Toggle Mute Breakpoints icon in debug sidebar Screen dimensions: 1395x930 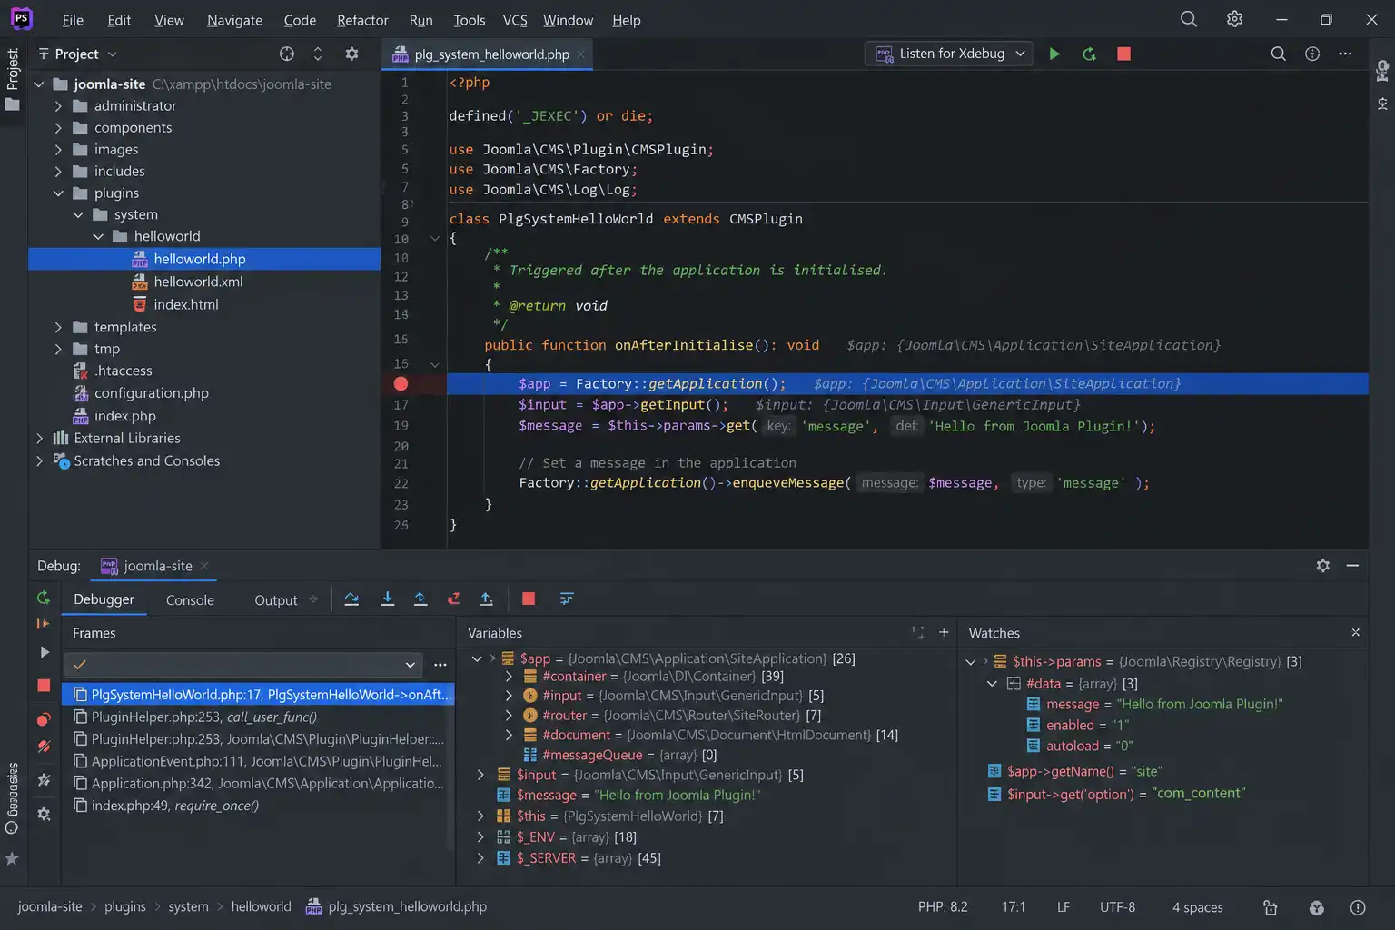(43, 747)
